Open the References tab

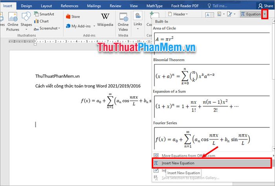(x=70, y=6)
